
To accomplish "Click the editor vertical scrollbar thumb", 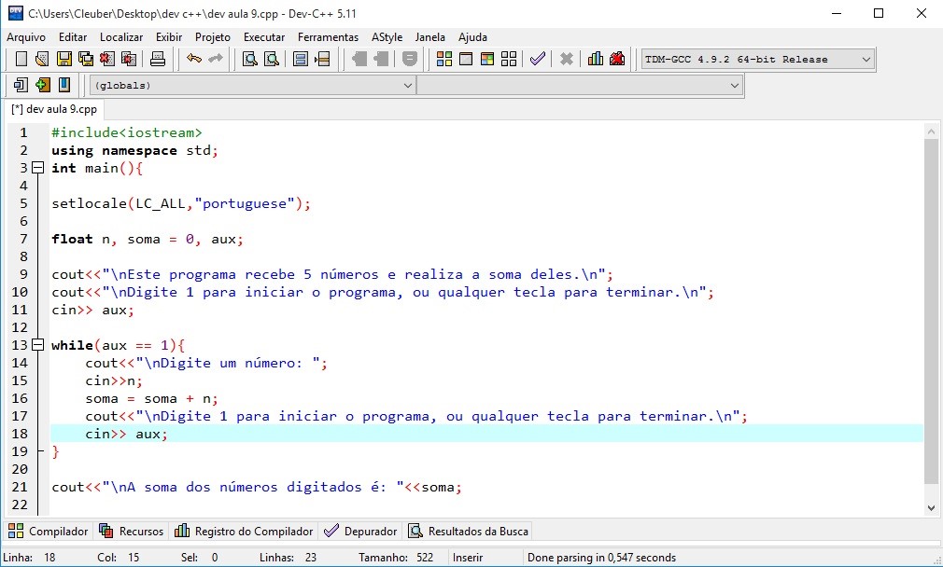I will pos(932,310).
